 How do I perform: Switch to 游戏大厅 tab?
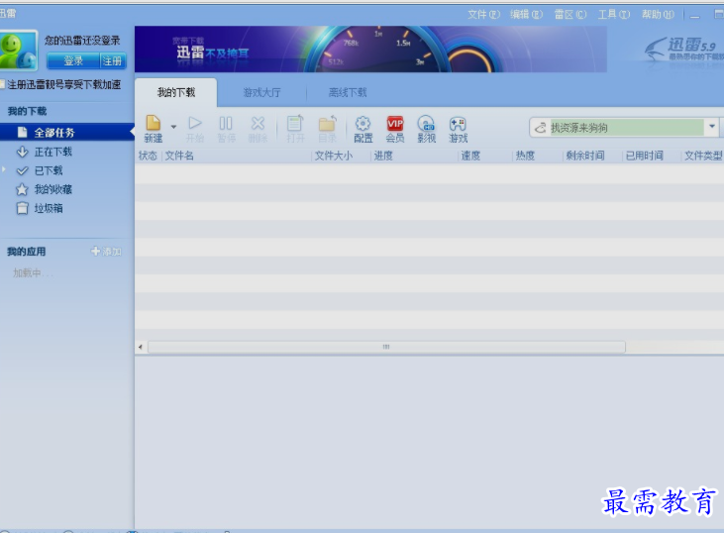tap(261, 92)
